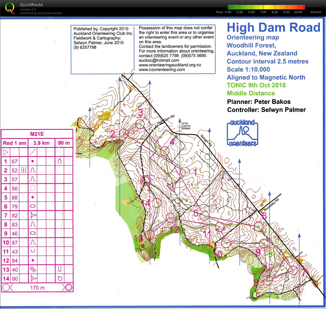
Task: Open the matstroeng.se/quickroute/en link
Action: click(x=41, y=13)
